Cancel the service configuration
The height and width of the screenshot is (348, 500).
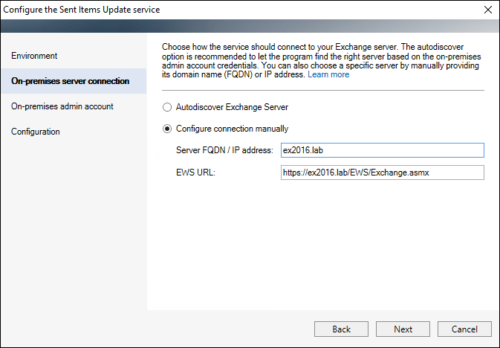[x=464, y=329]
